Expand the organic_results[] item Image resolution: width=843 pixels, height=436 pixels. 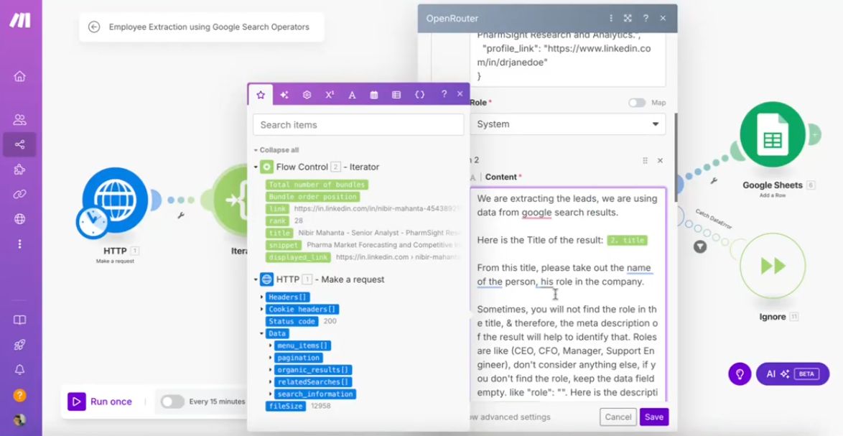point(271,370)
